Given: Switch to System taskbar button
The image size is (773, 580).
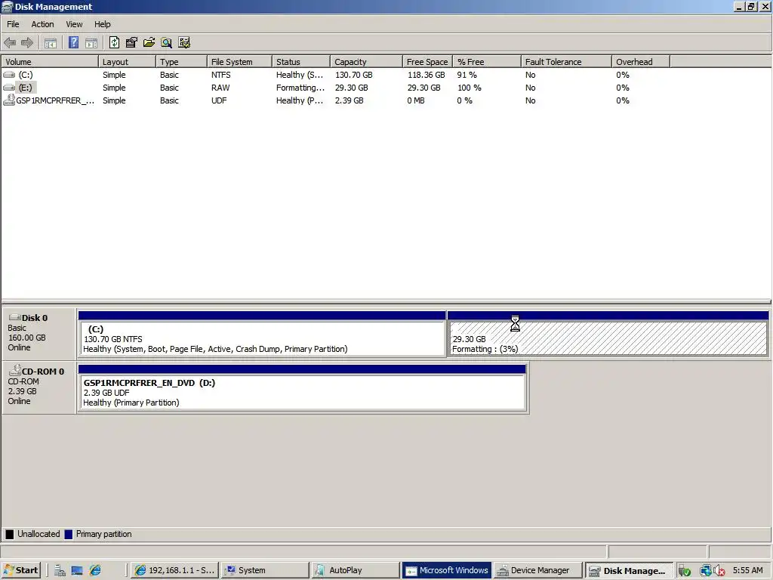Looking at the screenshot, I should coord(265,570).
